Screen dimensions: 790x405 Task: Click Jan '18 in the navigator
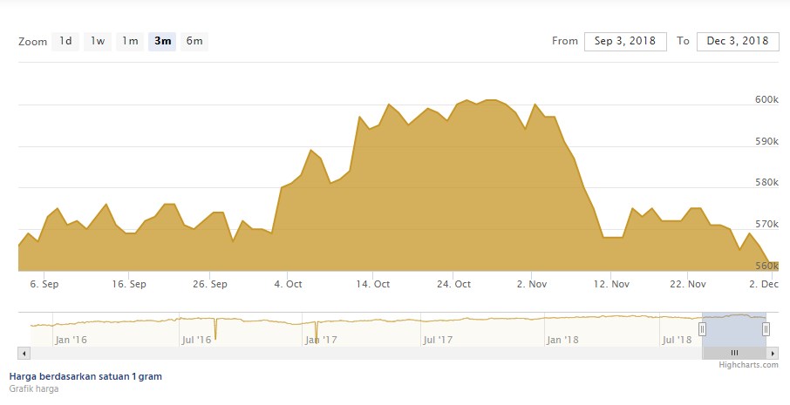coord(562,340)
